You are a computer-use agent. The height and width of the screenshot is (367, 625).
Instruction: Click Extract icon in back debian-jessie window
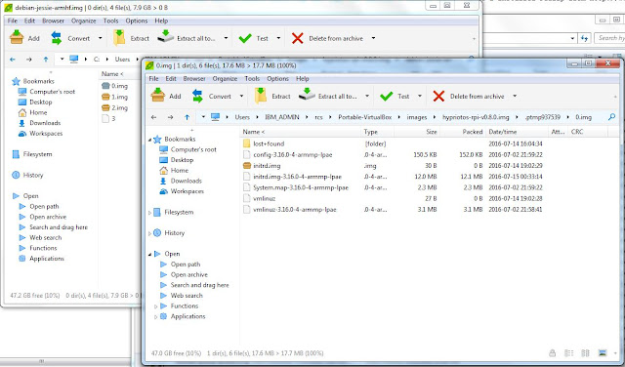pyautogui.click(x=119, y=38)
